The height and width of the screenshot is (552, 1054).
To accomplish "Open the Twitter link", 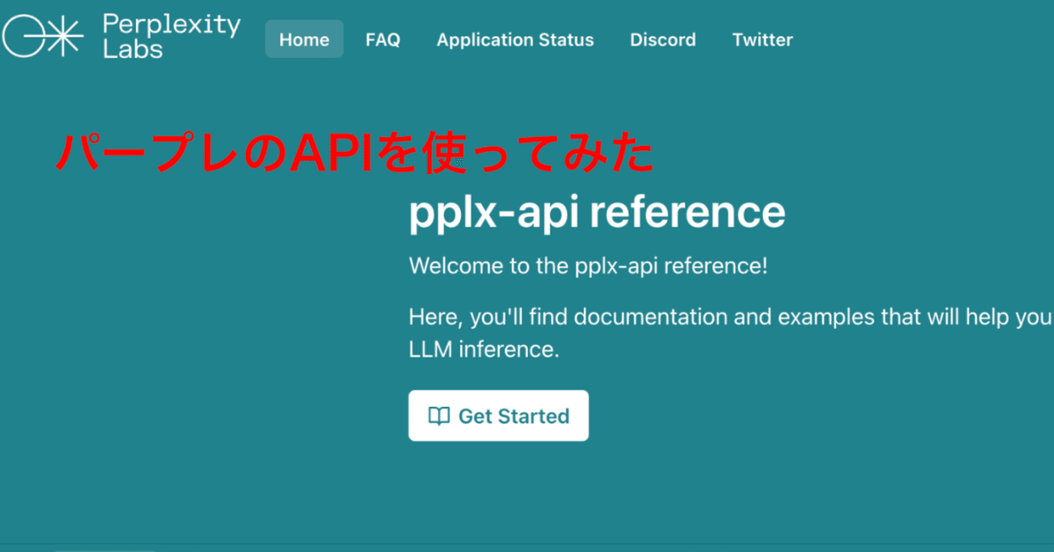I will 762,40.
